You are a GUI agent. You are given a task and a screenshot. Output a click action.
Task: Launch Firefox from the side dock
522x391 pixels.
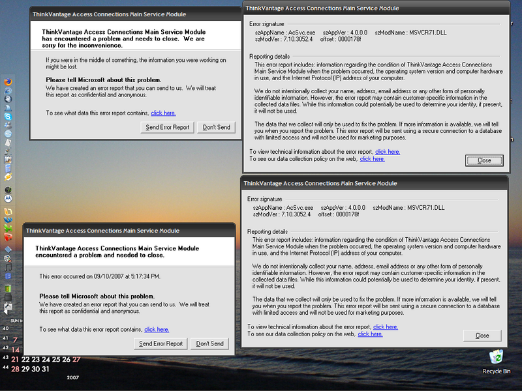point(8,81)
